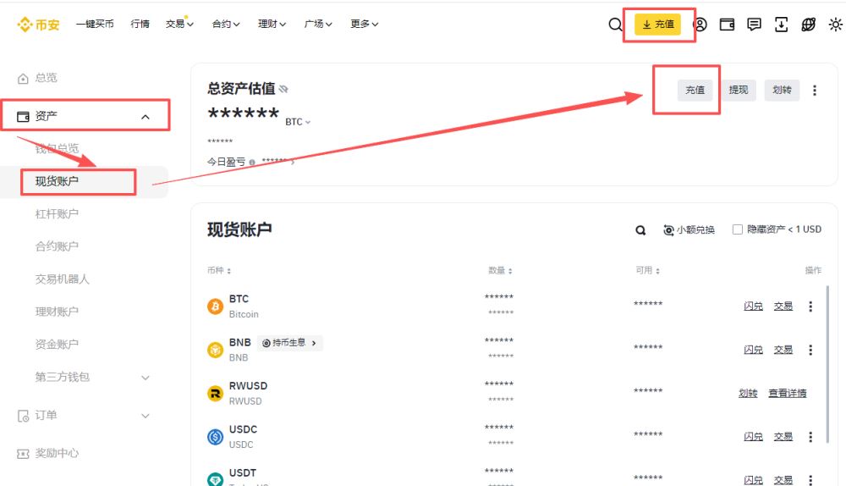Click the gray 充值 button in asset panel
846x486 pixels.
tap(695, 91)
